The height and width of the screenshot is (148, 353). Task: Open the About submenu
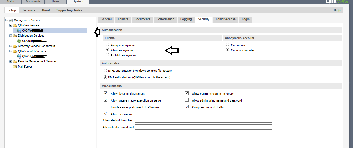click(46, 10)
